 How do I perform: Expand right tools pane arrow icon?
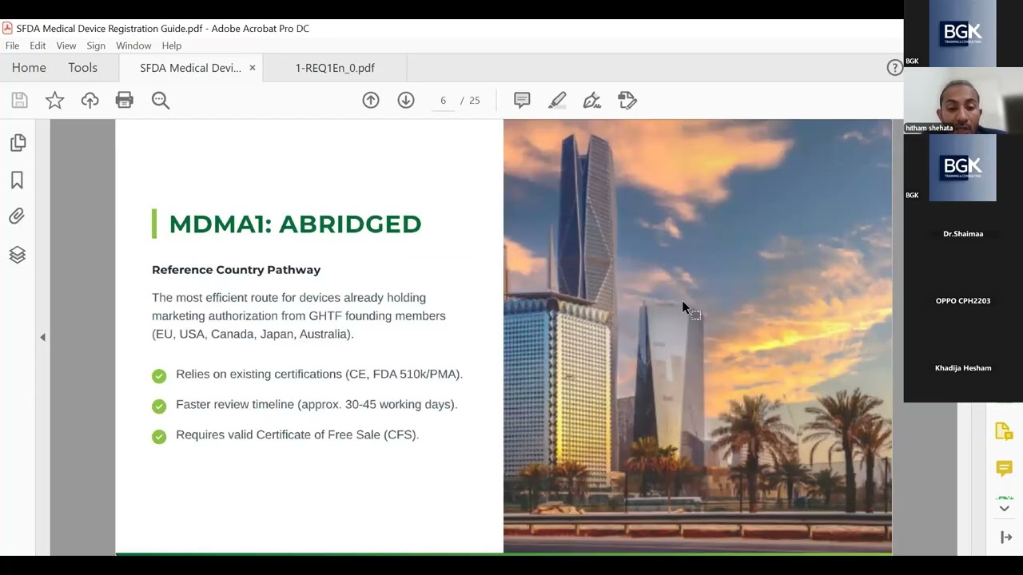[1006, 537]
